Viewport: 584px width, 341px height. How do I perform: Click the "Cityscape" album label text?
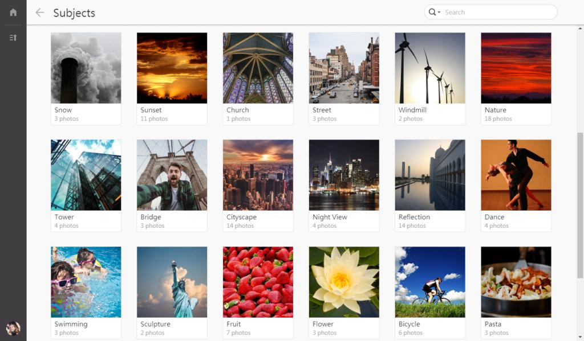[241, 217]
